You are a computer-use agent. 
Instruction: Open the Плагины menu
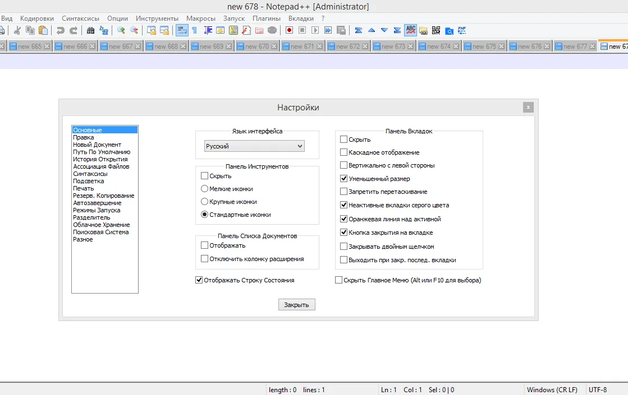point(266,18)
